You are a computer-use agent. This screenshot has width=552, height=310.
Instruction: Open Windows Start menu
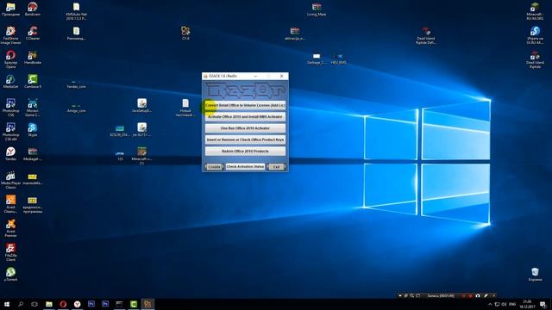[x=7, y=304]
